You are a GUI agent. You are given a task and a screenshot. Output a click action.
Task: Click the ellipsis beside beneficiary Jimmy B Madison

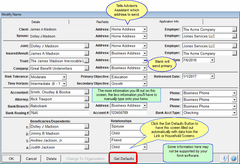[86, 134]
